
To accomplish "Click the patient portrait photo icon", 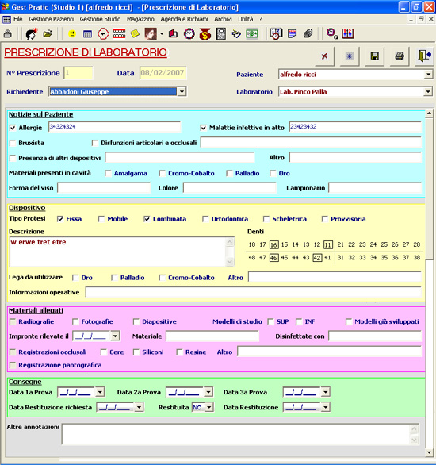I will (151, 34).
